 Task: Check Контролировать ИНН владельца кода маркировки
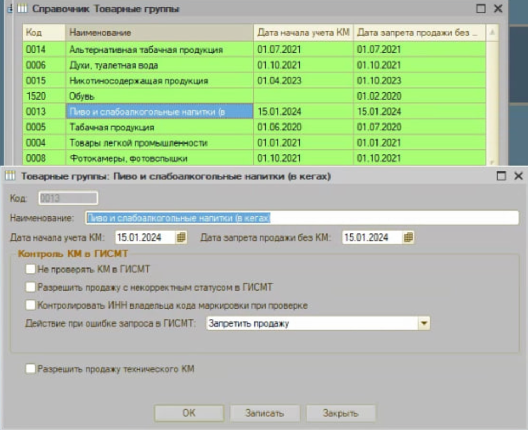click(x=31, y=305)
